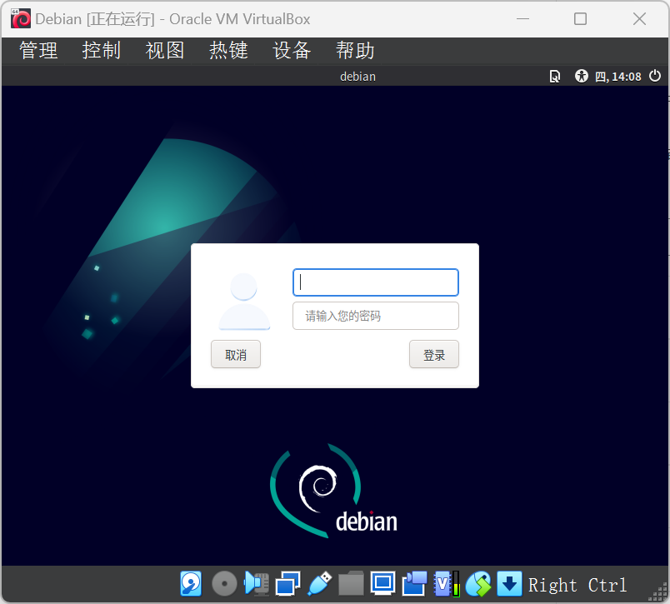670x604 pixels.
Task: Click the CPU virtualization status icon
Action: pyautogui.click(x=445, y=584)
